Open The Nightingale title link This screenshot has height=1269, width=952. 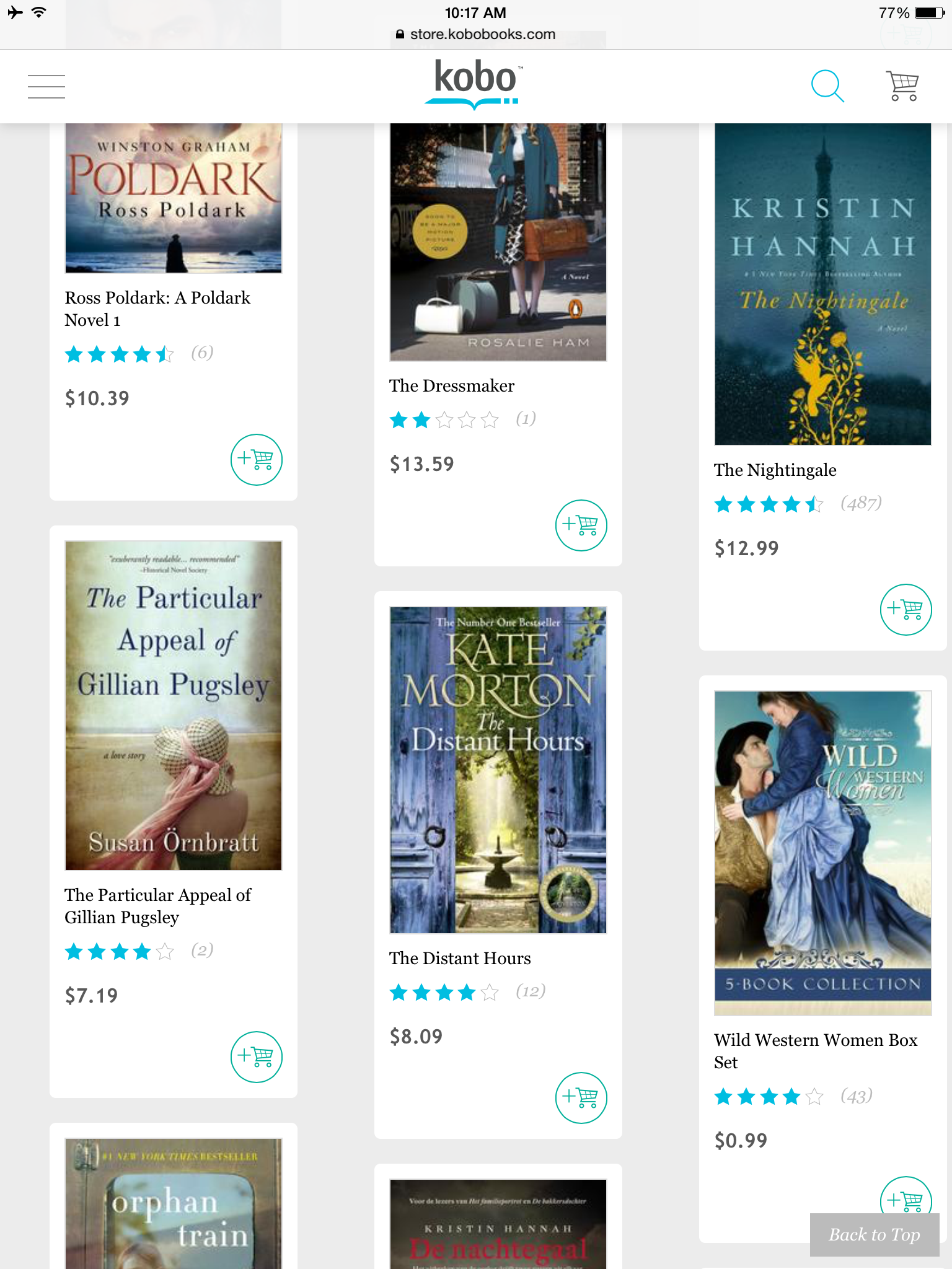(775, 470)
